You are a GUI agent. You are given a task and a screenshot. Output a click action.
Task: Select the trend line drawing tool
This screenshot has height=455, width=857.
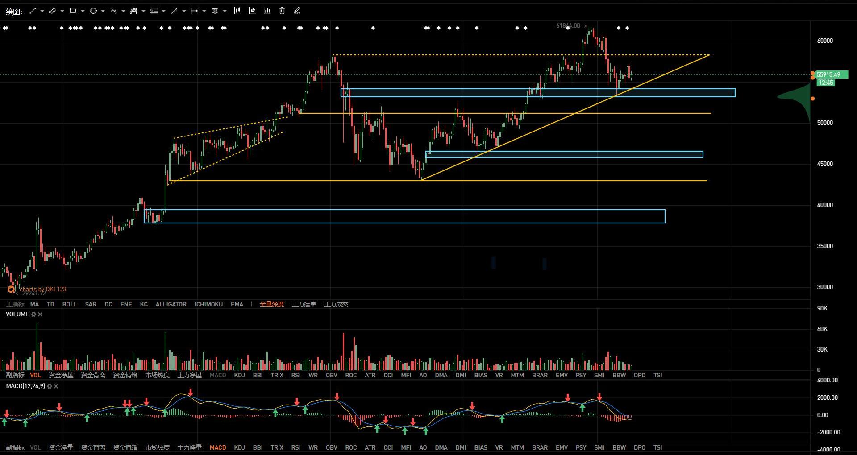[32, 11]
